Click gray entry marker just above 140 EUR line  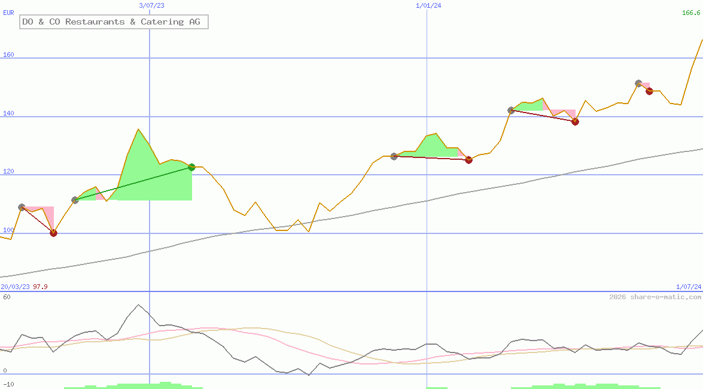click(511, 110)
